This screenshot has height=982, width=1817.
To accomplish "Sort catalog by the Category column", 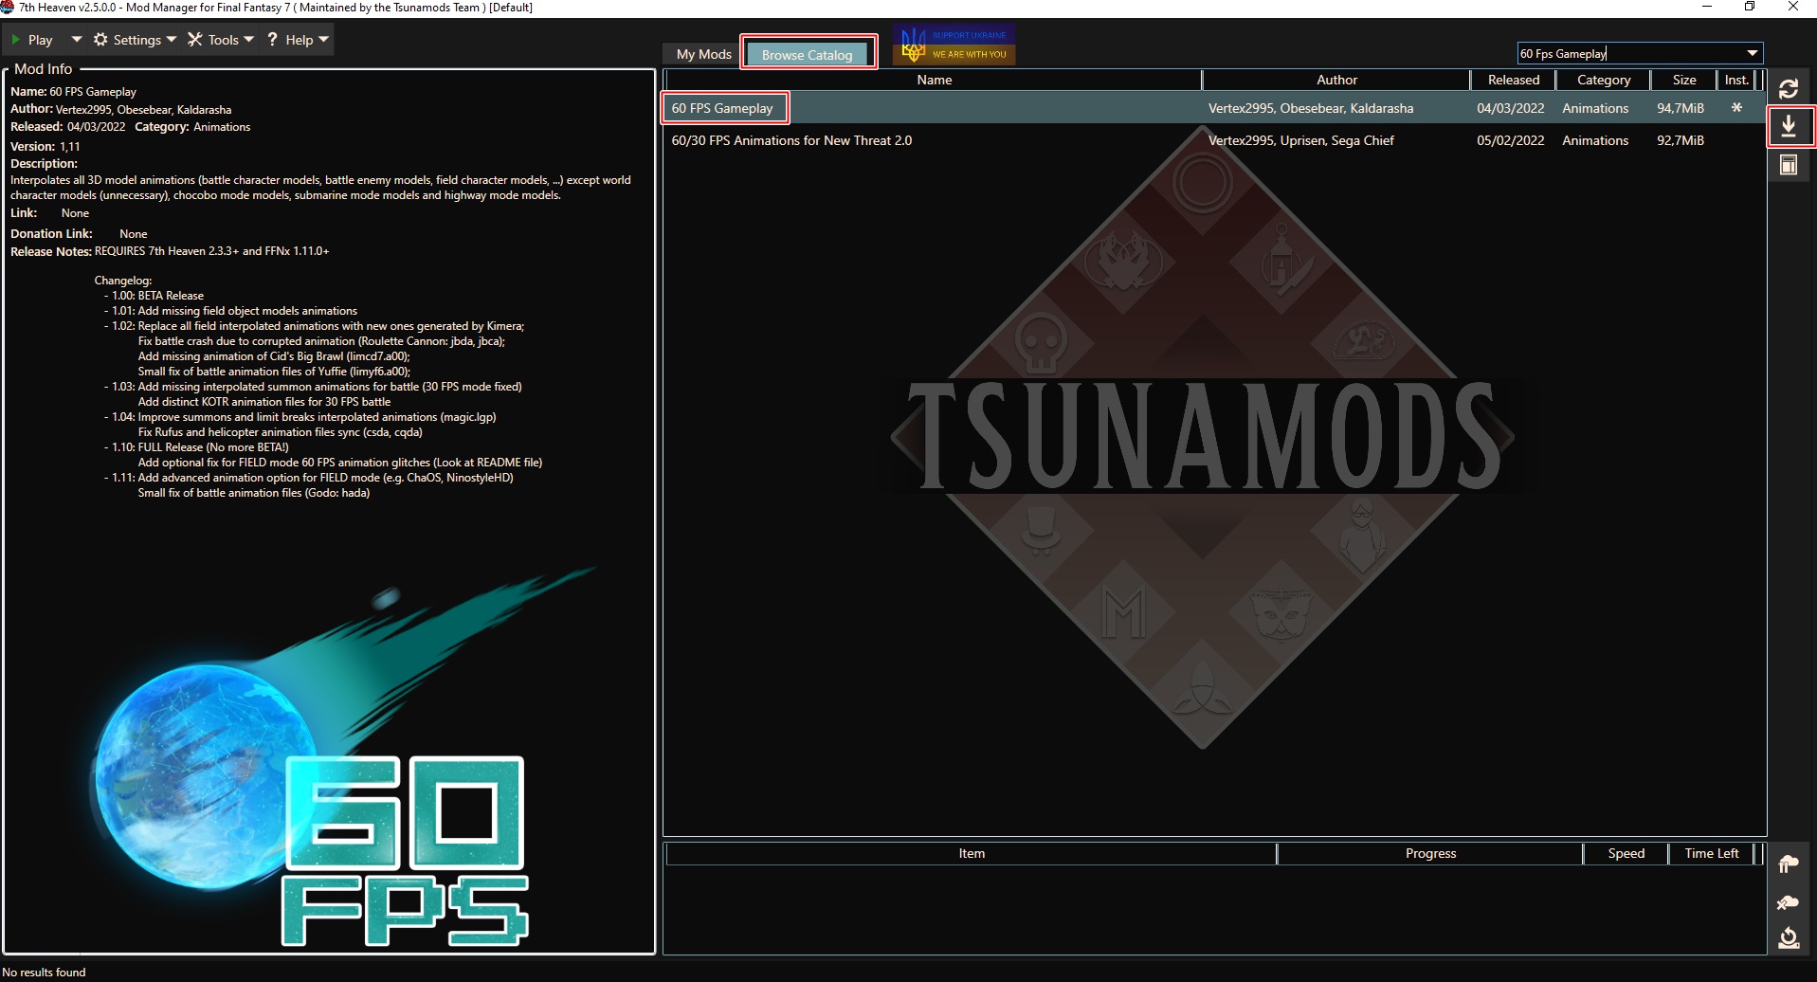I will 1604,80.
